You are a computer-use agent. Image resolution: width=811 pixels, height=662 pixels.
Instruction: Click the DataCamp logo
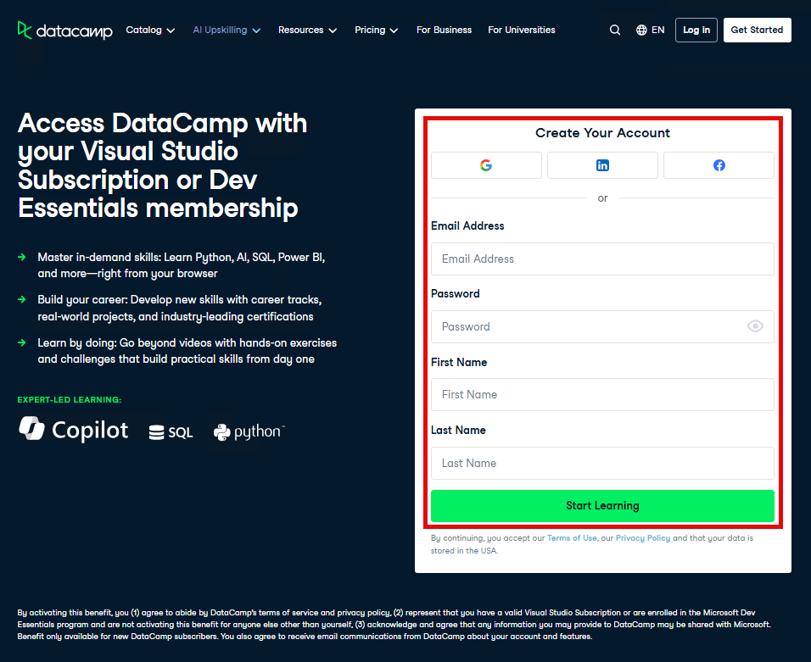coord(65,31)
